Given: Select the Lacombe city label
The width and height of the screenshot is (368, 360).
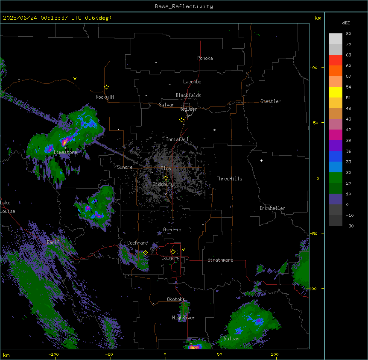Looking at the screenshot, I should 192,82.
